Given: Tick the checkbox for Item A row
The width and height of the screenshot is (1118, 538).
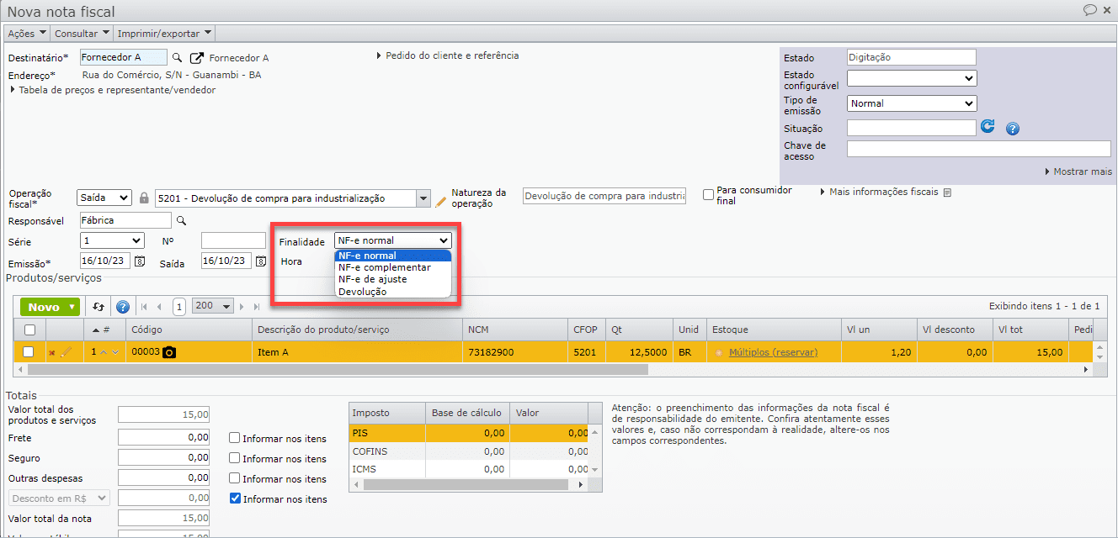Looking at the screenshot, I should click(29, 352).
